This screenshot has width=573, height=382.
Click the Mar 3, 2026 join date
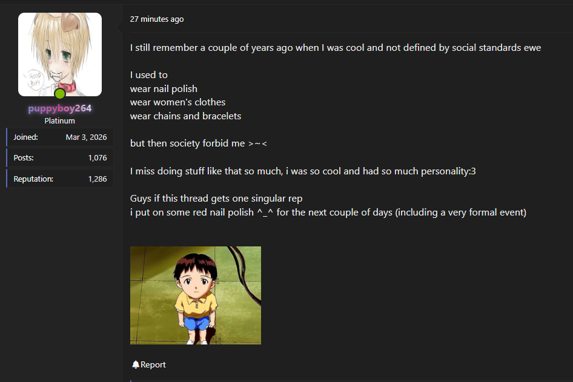pos(86,137)
